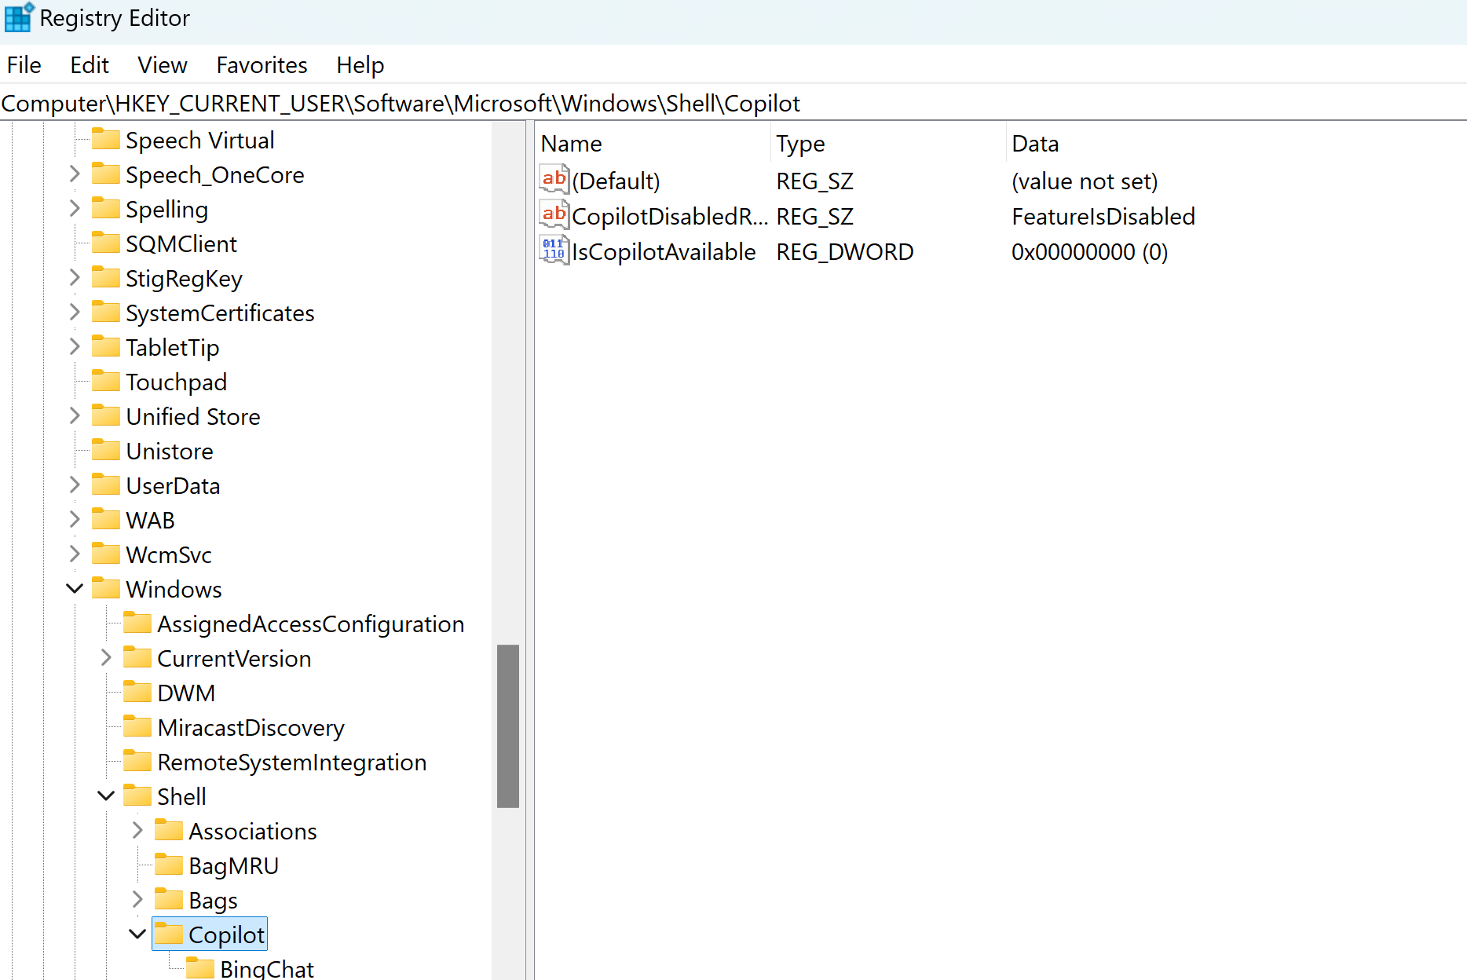Screen dimensions: 1467x980
Task: Expand the WcmSvc key
Action: (x=75, y=554)
